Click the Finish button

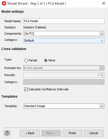pyautogui.click(x=72, y=133)
